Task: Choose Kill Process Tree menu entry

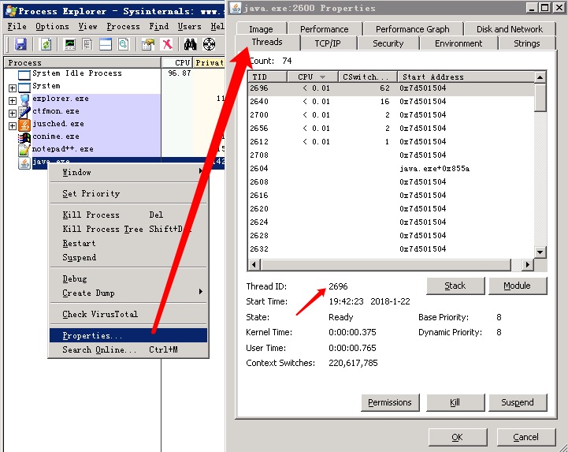Action: 128,229
